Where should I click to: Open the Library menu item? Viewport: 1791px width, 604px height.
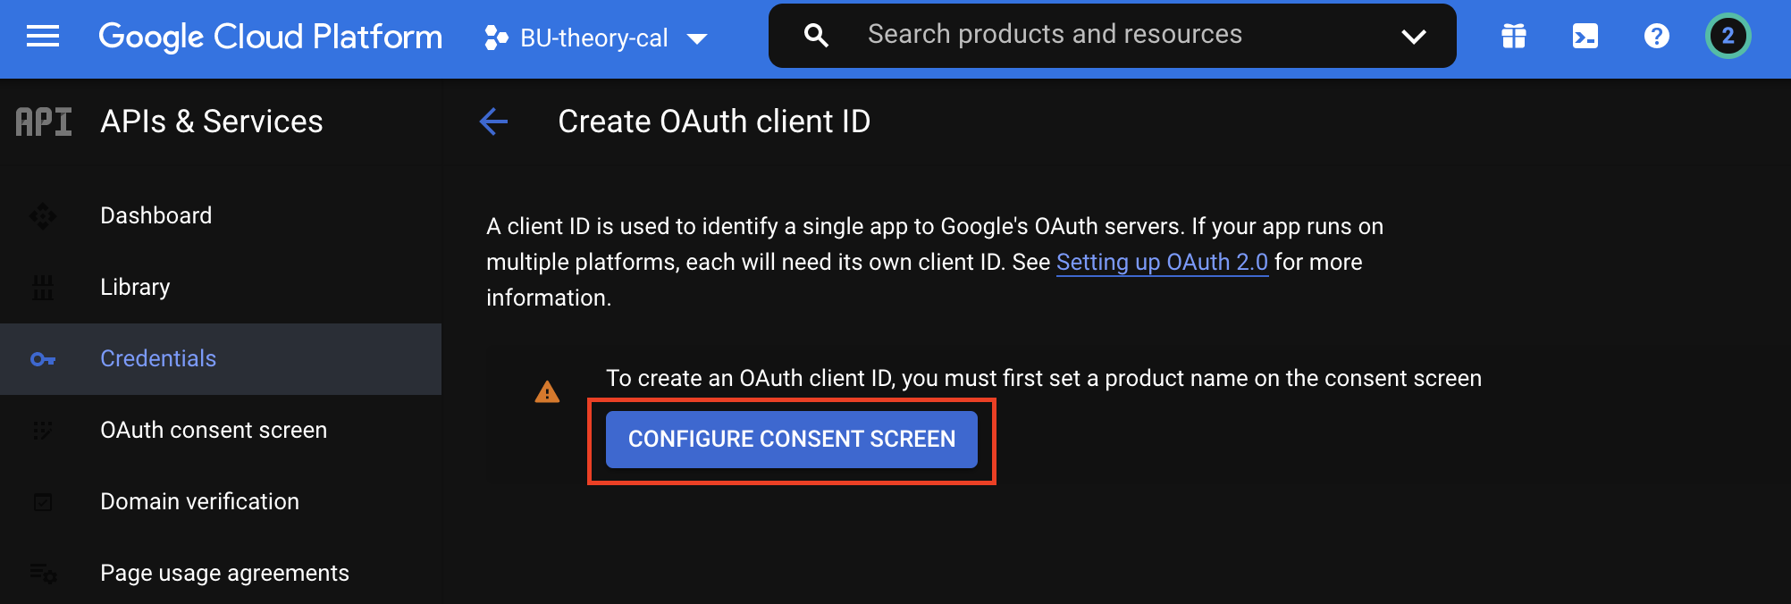[x=221, y=287]
